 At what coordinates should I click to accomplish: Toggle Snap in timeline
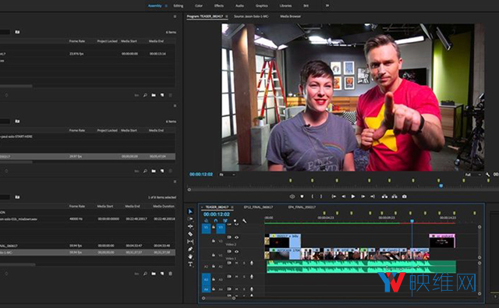(216, 221)
